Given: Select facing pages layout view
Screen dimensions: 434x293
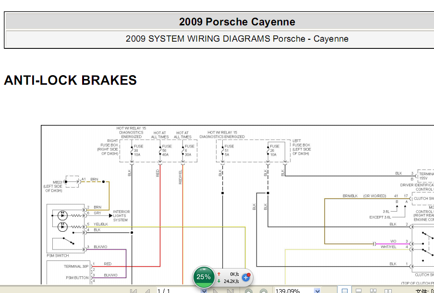Looking at the screenshot, I should (388, 291).
